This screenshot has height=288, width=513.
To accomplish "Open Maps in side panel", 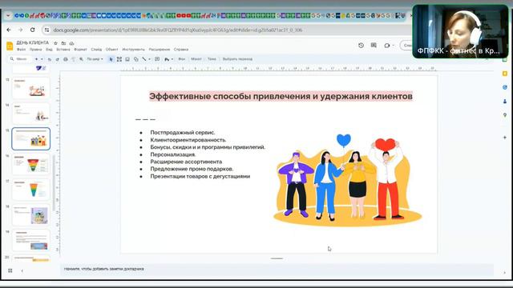I will [x=505, y=115].
